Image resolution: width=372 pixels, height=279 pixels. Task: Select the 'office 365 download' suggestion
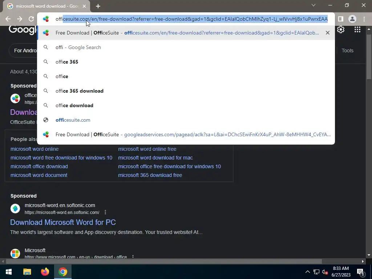pyautogui.click(x=186, y=91)
